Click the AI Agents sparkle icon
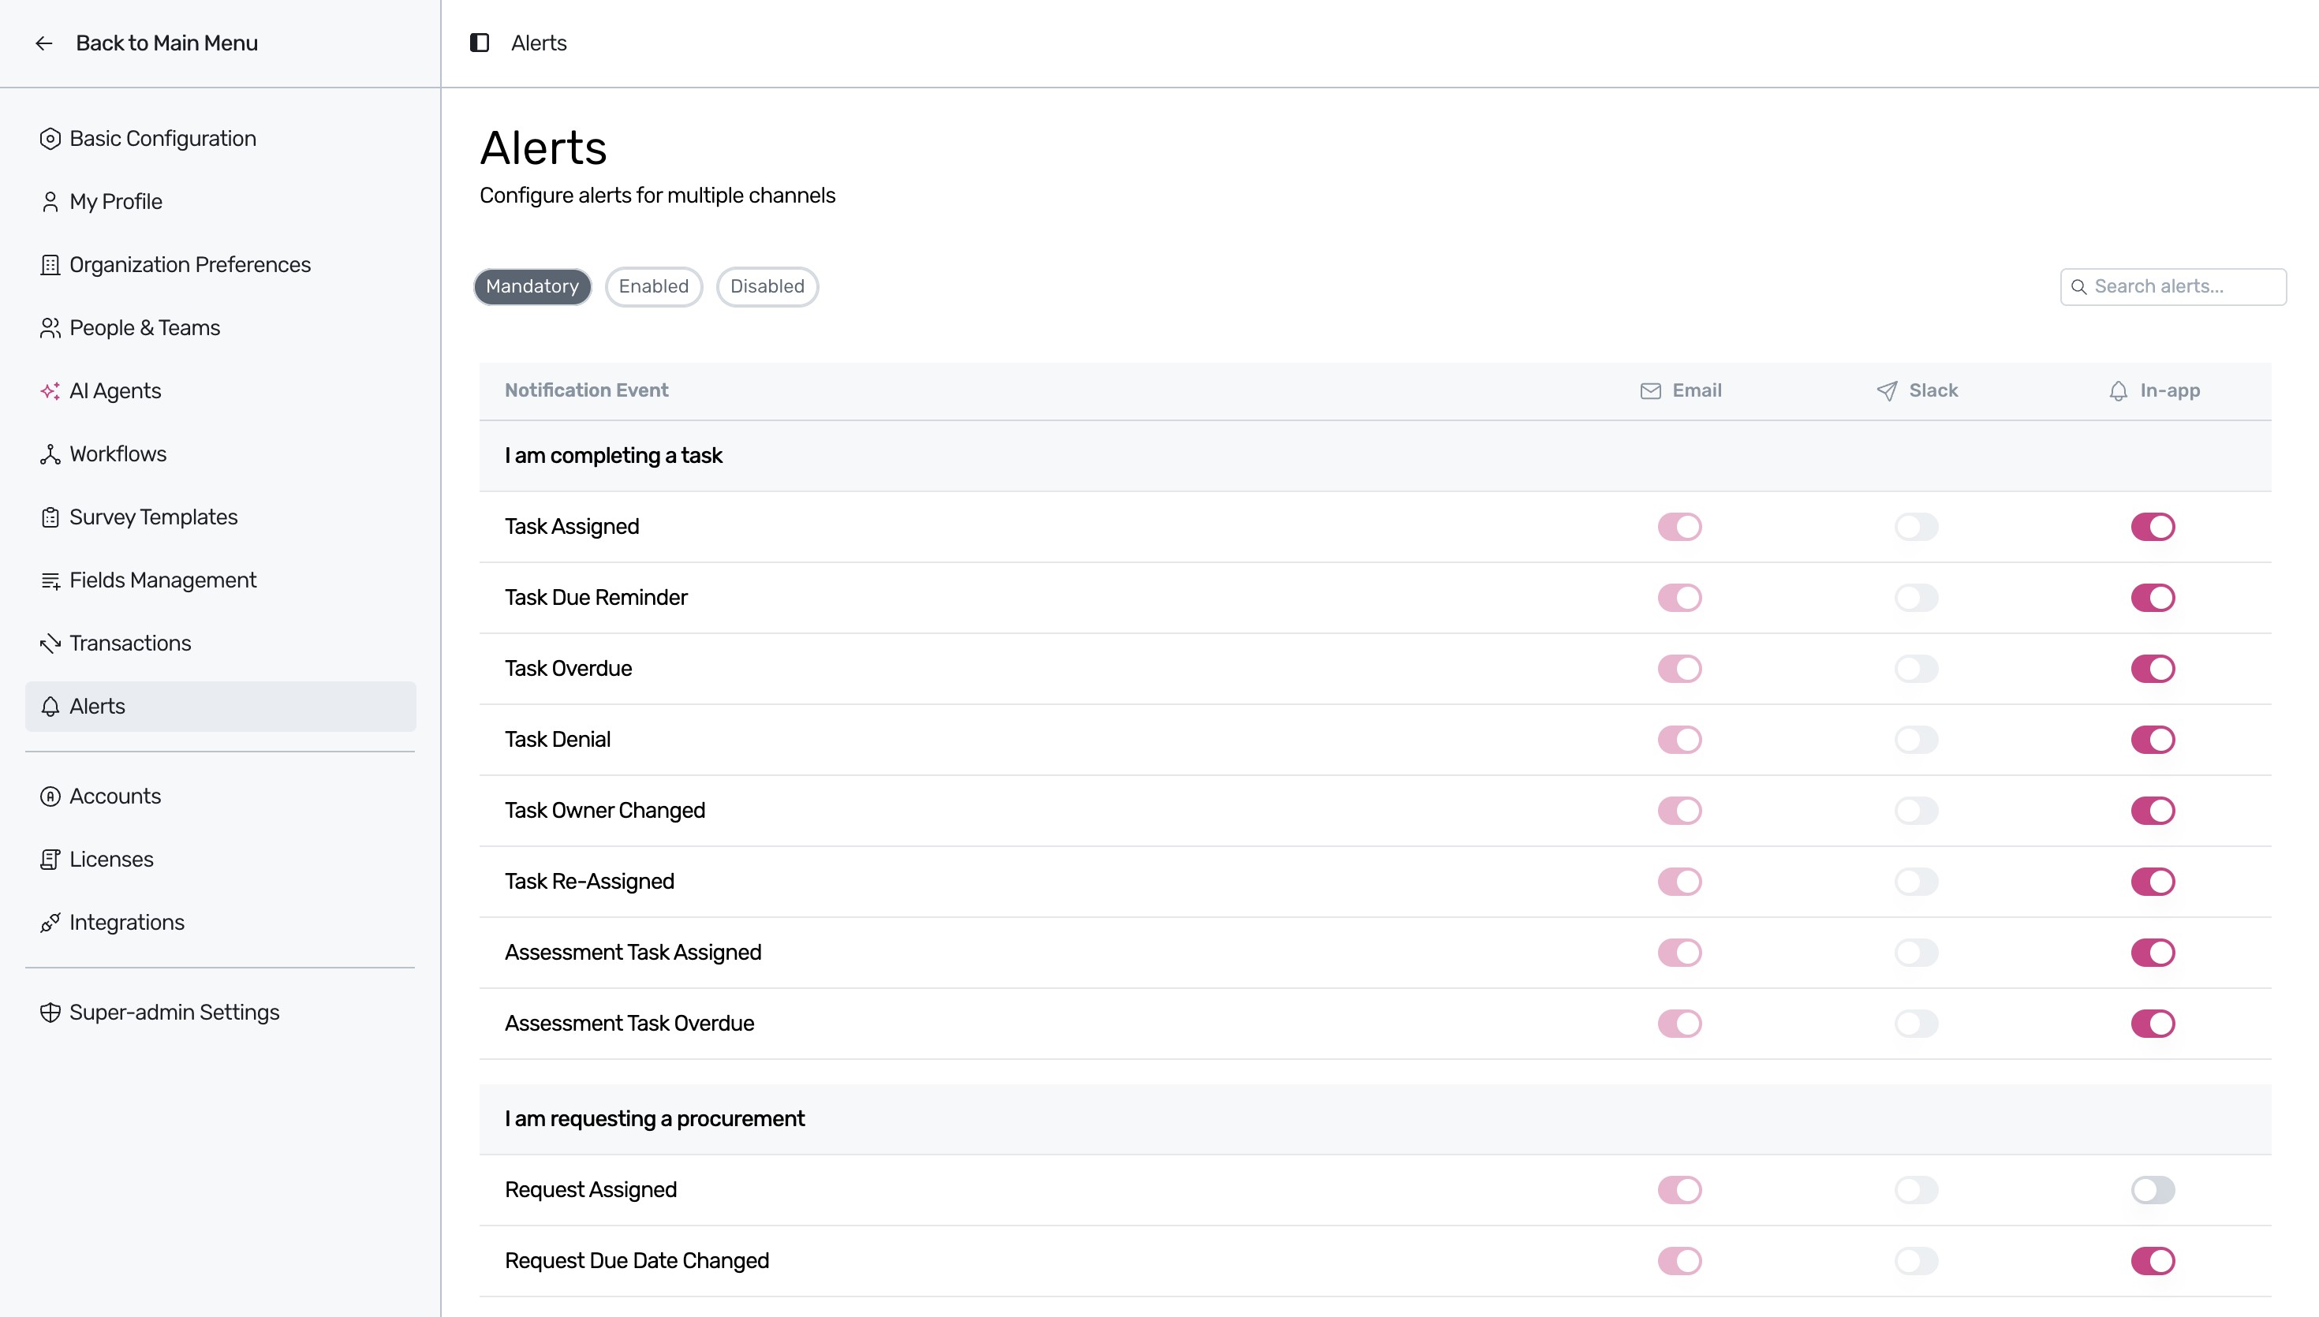Image resolution: width=2319 pixels, height=1317 pixels. point(50,390)
